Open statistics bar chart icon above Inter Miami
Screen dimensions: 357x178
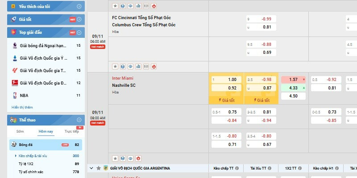pyautogui.click(x=138, y=66)
